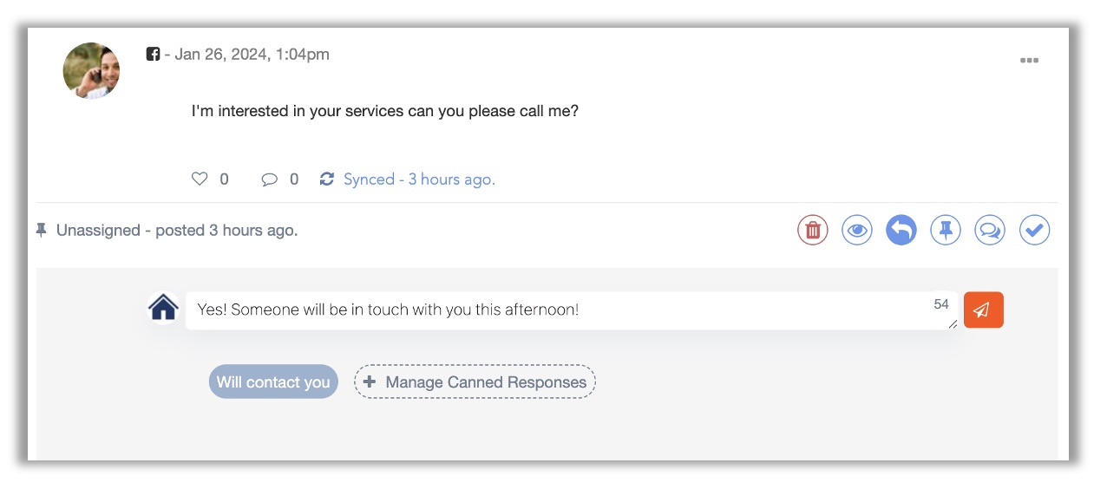
Task: Click the commenter's profile photo
Action: [x=92, y=70]
